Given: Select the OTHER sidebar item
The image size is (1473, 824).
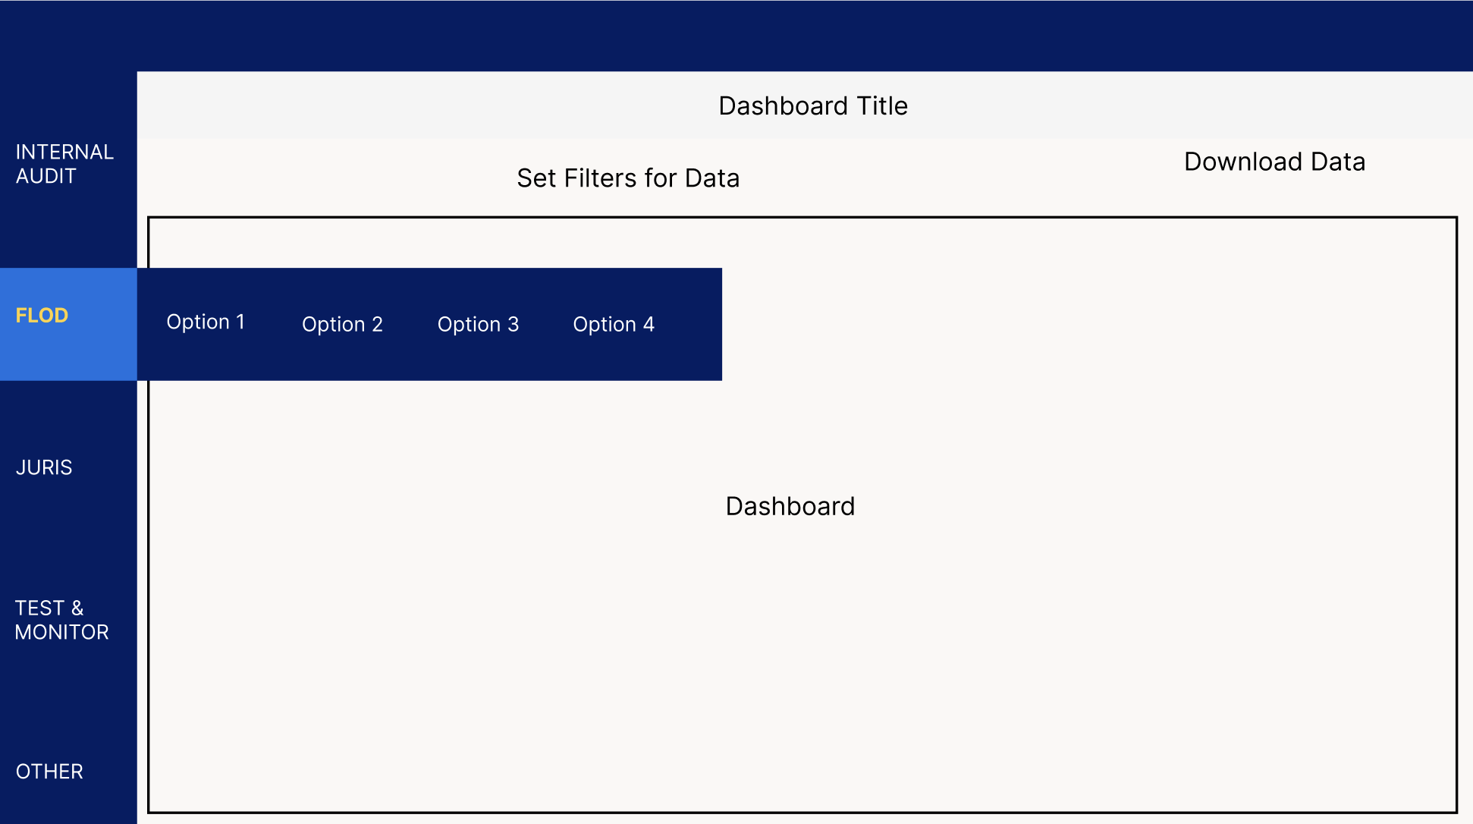Looking at the screenshot, I should pyautogui.click(x=49, y=772).
